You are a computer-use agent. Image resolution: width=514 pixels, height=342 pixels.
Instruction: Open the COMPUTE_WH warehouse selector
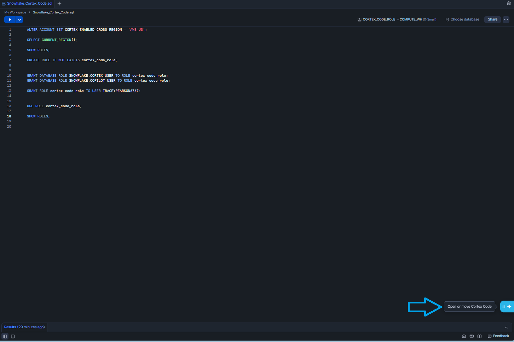418,19
